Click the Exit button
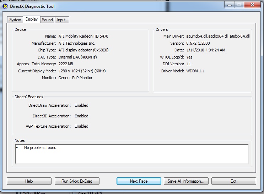This screenshot has height=194, width=264. 233,181
